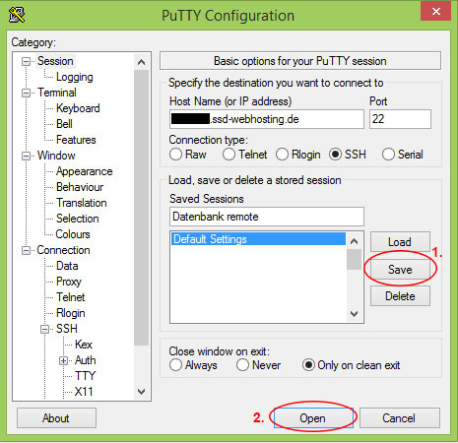Collapse the Connection tree node

pos(26,250)
